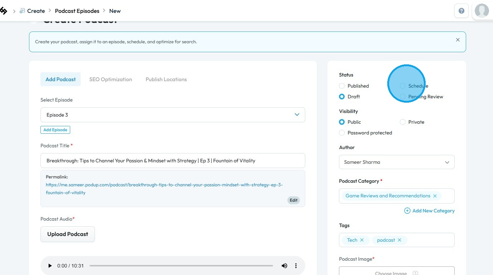Click Add New Category link
The image size is (493, 275).
(x=430, y=211)
